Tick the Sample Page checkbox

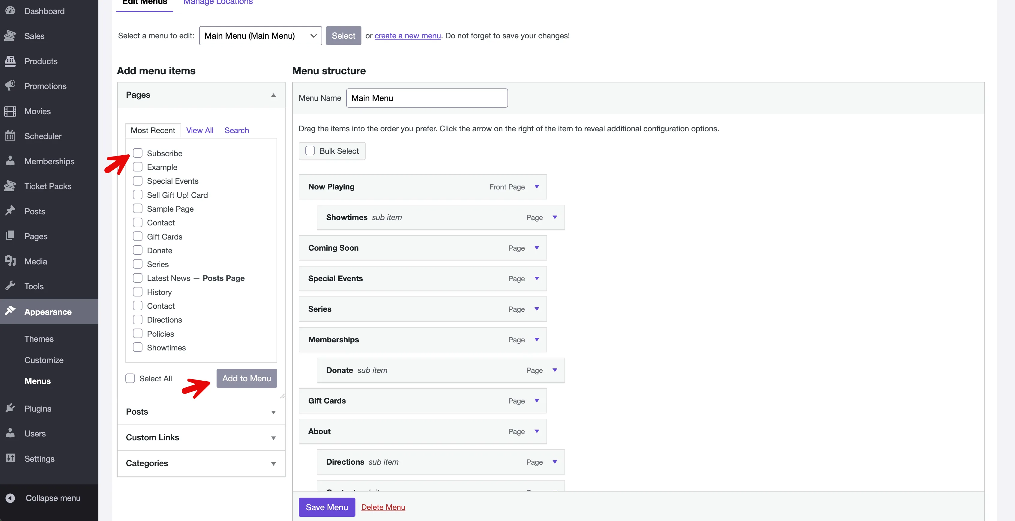[137, 208]
